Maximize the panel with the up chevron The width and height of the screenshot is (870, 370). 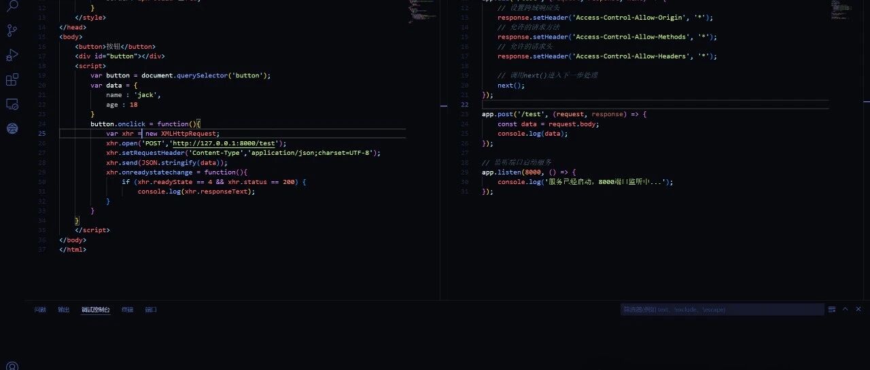tap(846, 309)
